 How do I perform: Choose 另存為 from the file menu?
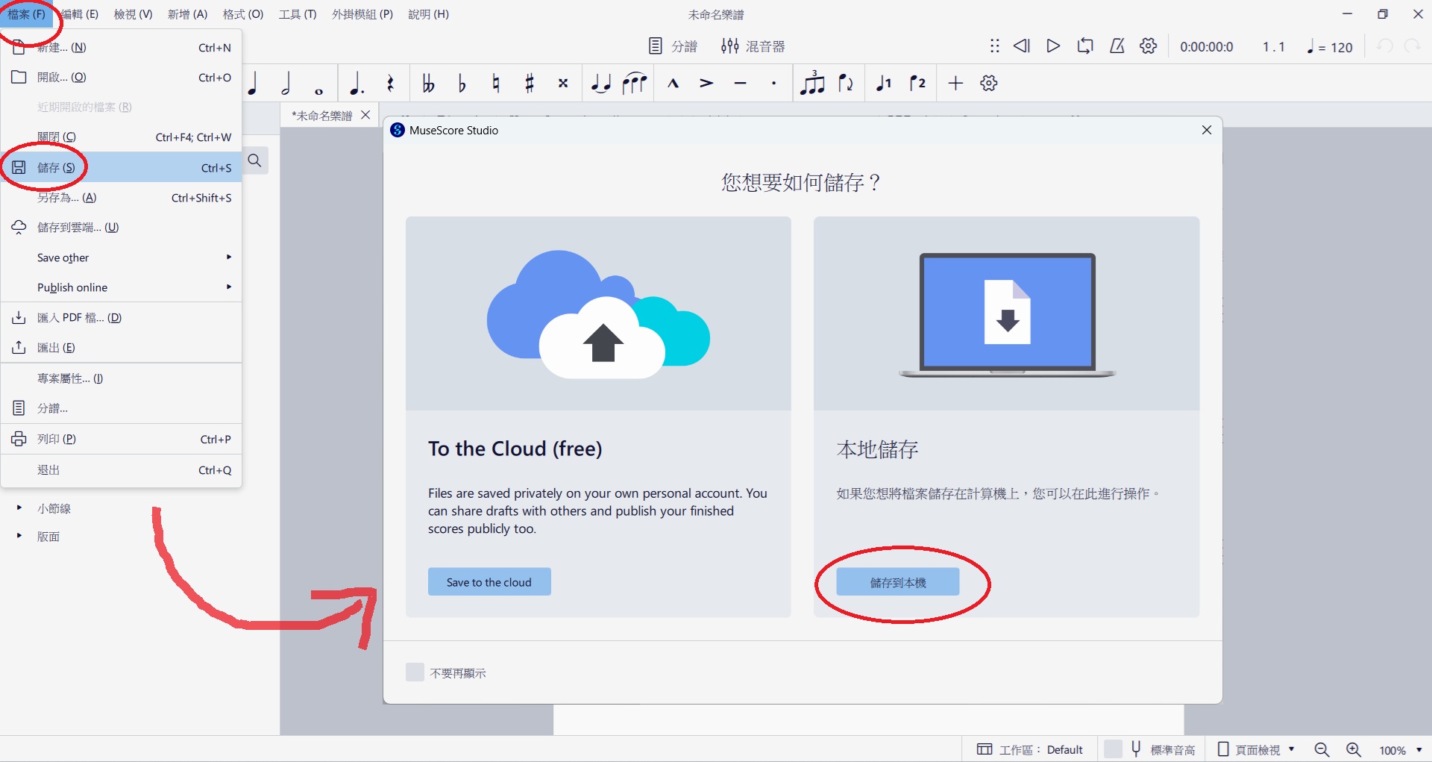click(67, 198)
